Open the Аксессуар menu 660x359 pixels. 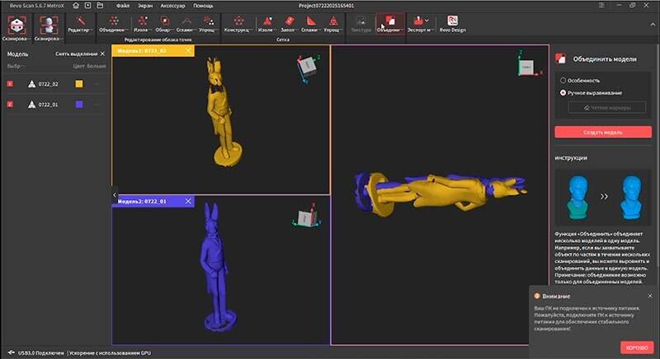[172, 6]
